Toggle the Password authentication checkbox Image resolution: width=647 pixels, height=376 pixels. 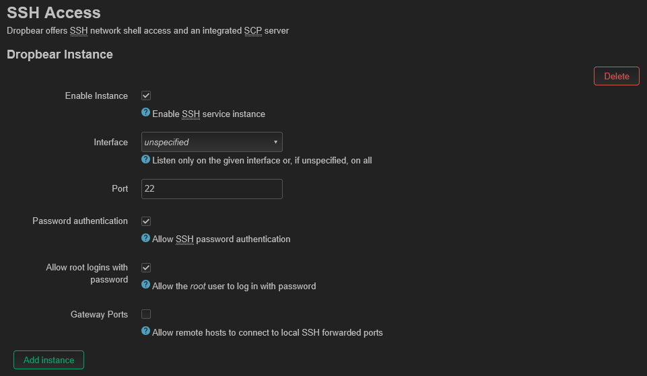click(146, 221)
